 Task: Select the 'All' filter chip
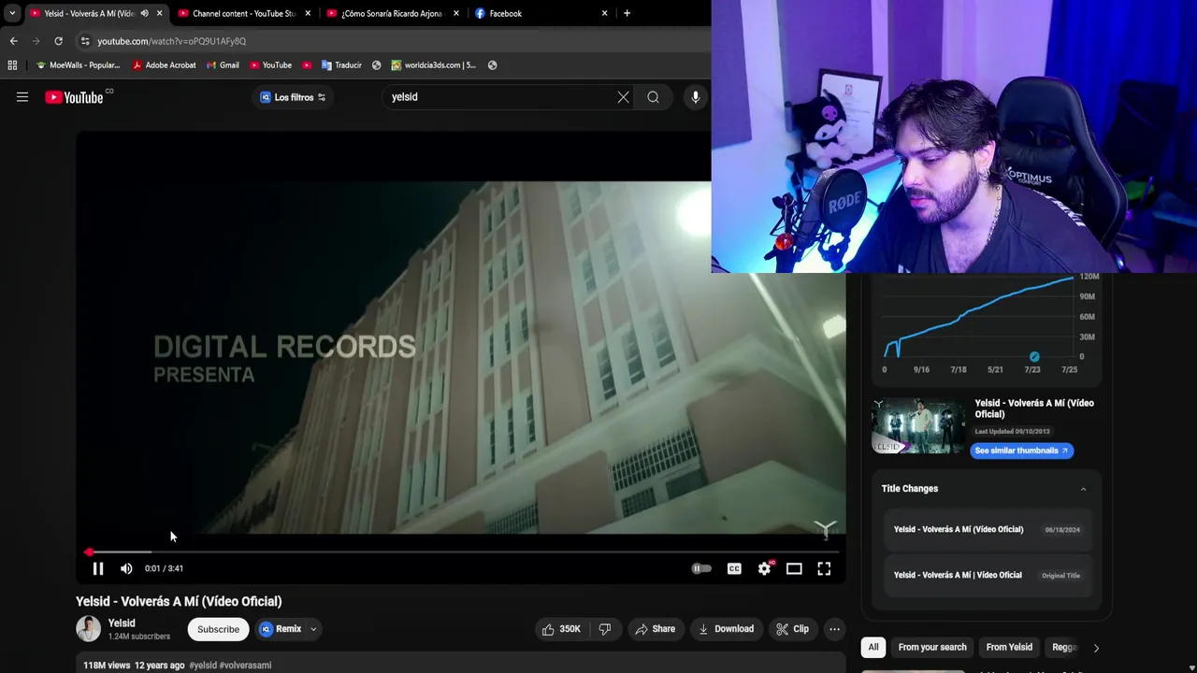tap(873, 647)
